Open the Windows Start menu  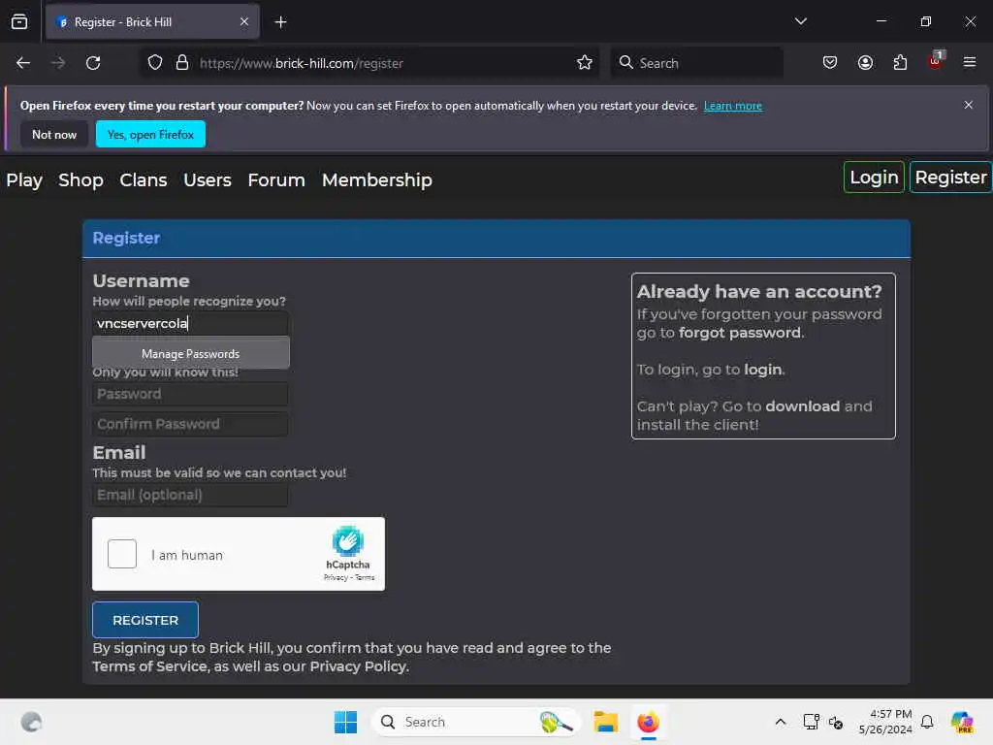[346, 722]
